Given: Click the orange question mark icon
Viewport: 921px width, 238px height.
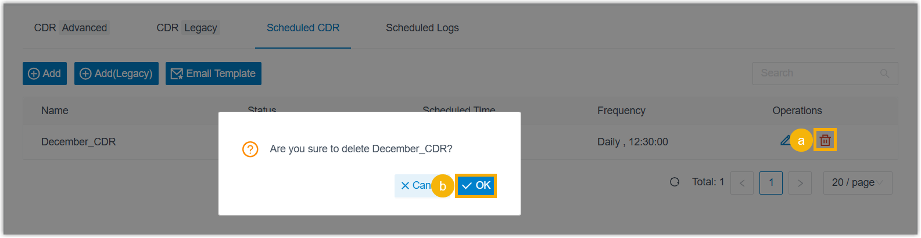Looking at the screenshot, I should pos(250,149).
